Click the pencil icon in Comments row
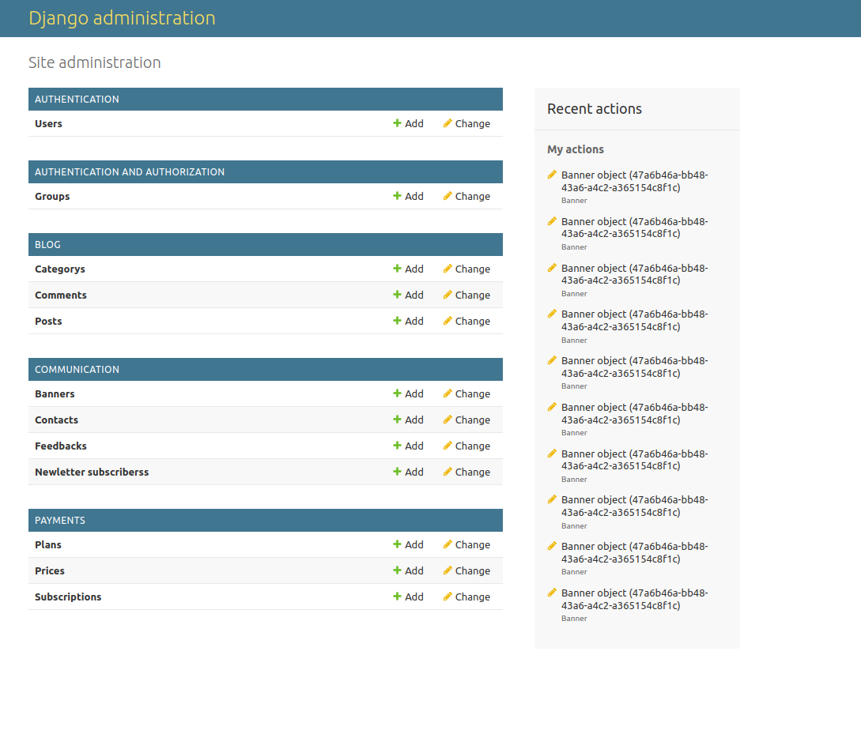The image size is (861, 734). [447, 295]
